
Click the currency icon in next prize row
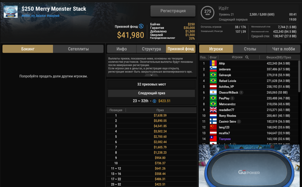point(154,101)
